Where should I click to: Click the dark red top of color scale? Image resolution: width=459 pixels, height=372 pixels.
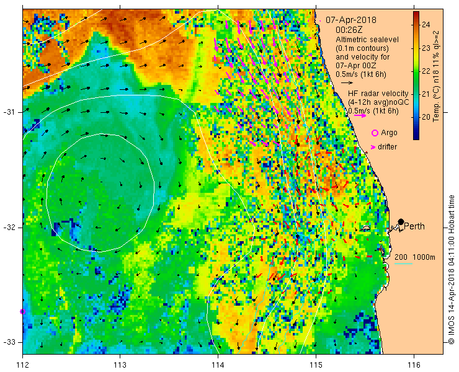coord(416,14)
